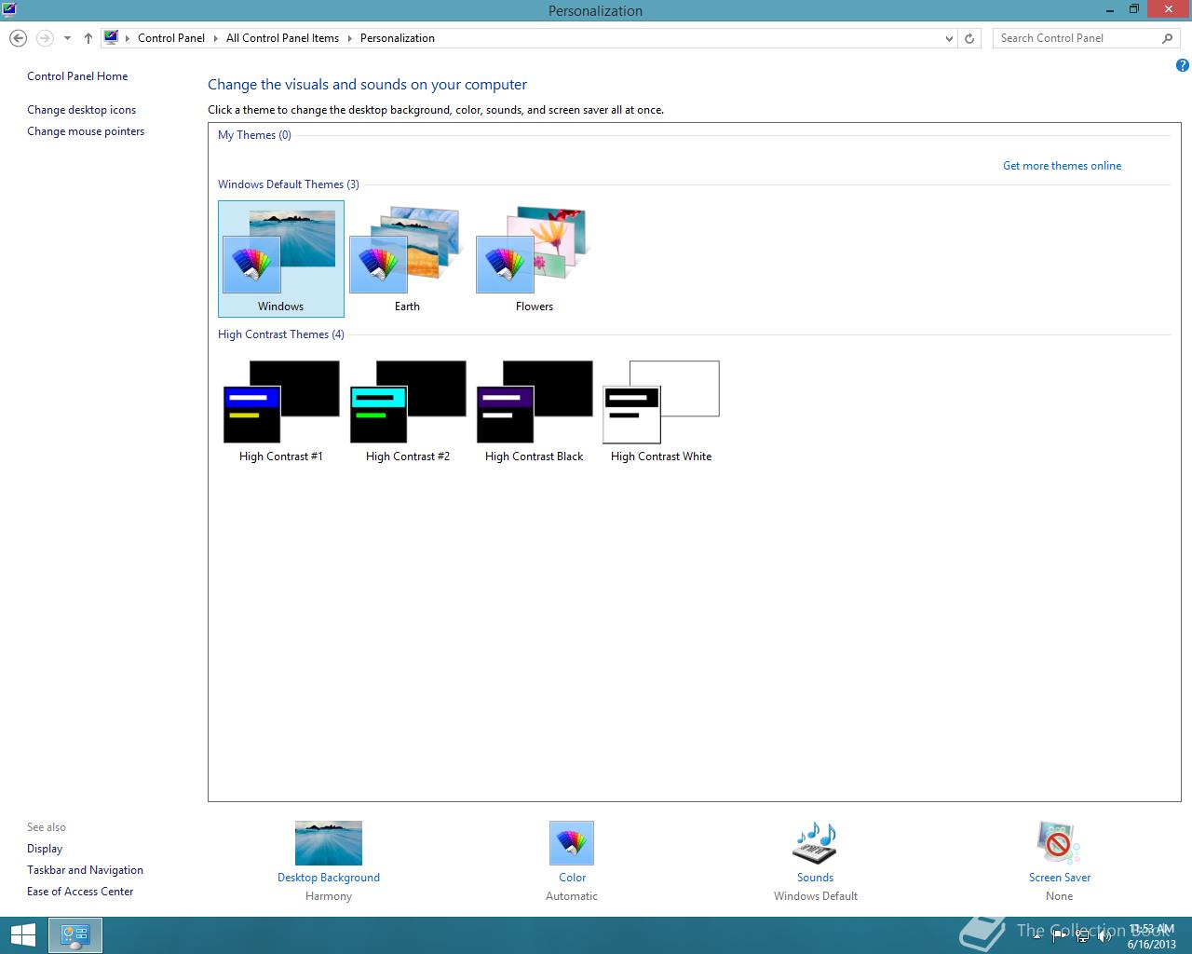The height and width of the screenshot is (954, 1192).
Task: Click the Windows Default Themes (3) header
Action: 289,184
